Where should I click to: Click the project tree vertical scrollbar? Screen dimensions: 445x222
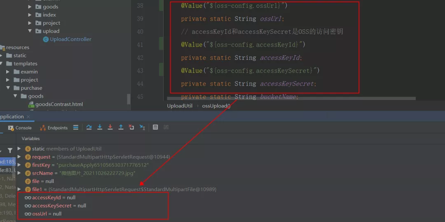coord(129,99)
